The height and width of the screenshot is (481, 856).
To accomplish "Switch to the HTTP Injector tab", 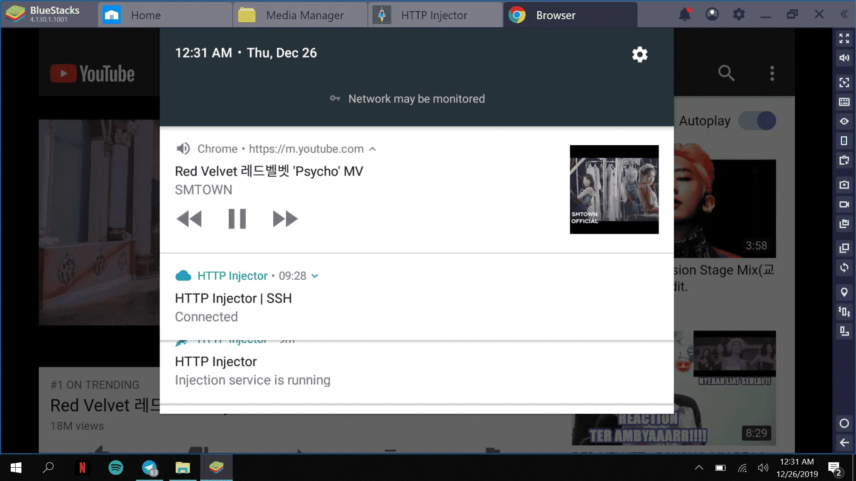I will [436, 15].
